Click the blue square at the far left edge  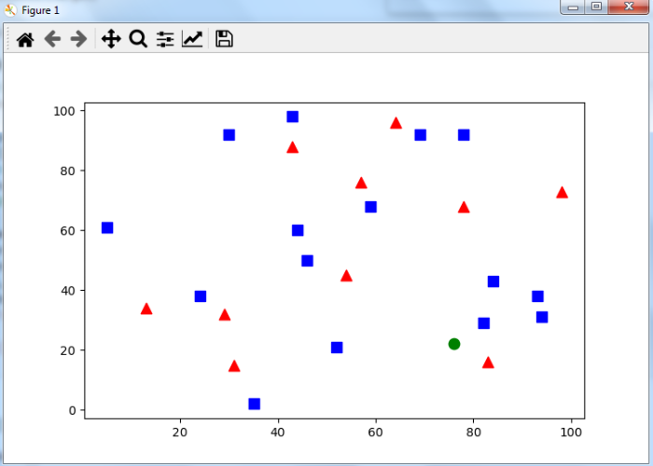107,228
